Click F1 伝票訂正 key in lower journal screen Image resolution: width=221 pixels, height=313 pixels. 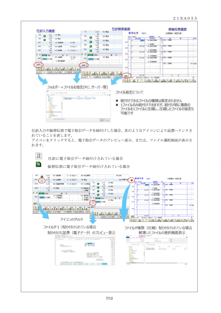[46, 208]
